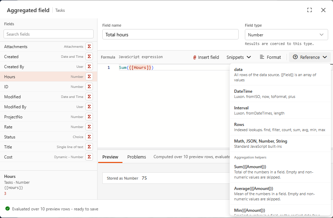Select the Rows reference entry
The height and width of the screenshot is (218, 333).
click(x=280, y=127)
